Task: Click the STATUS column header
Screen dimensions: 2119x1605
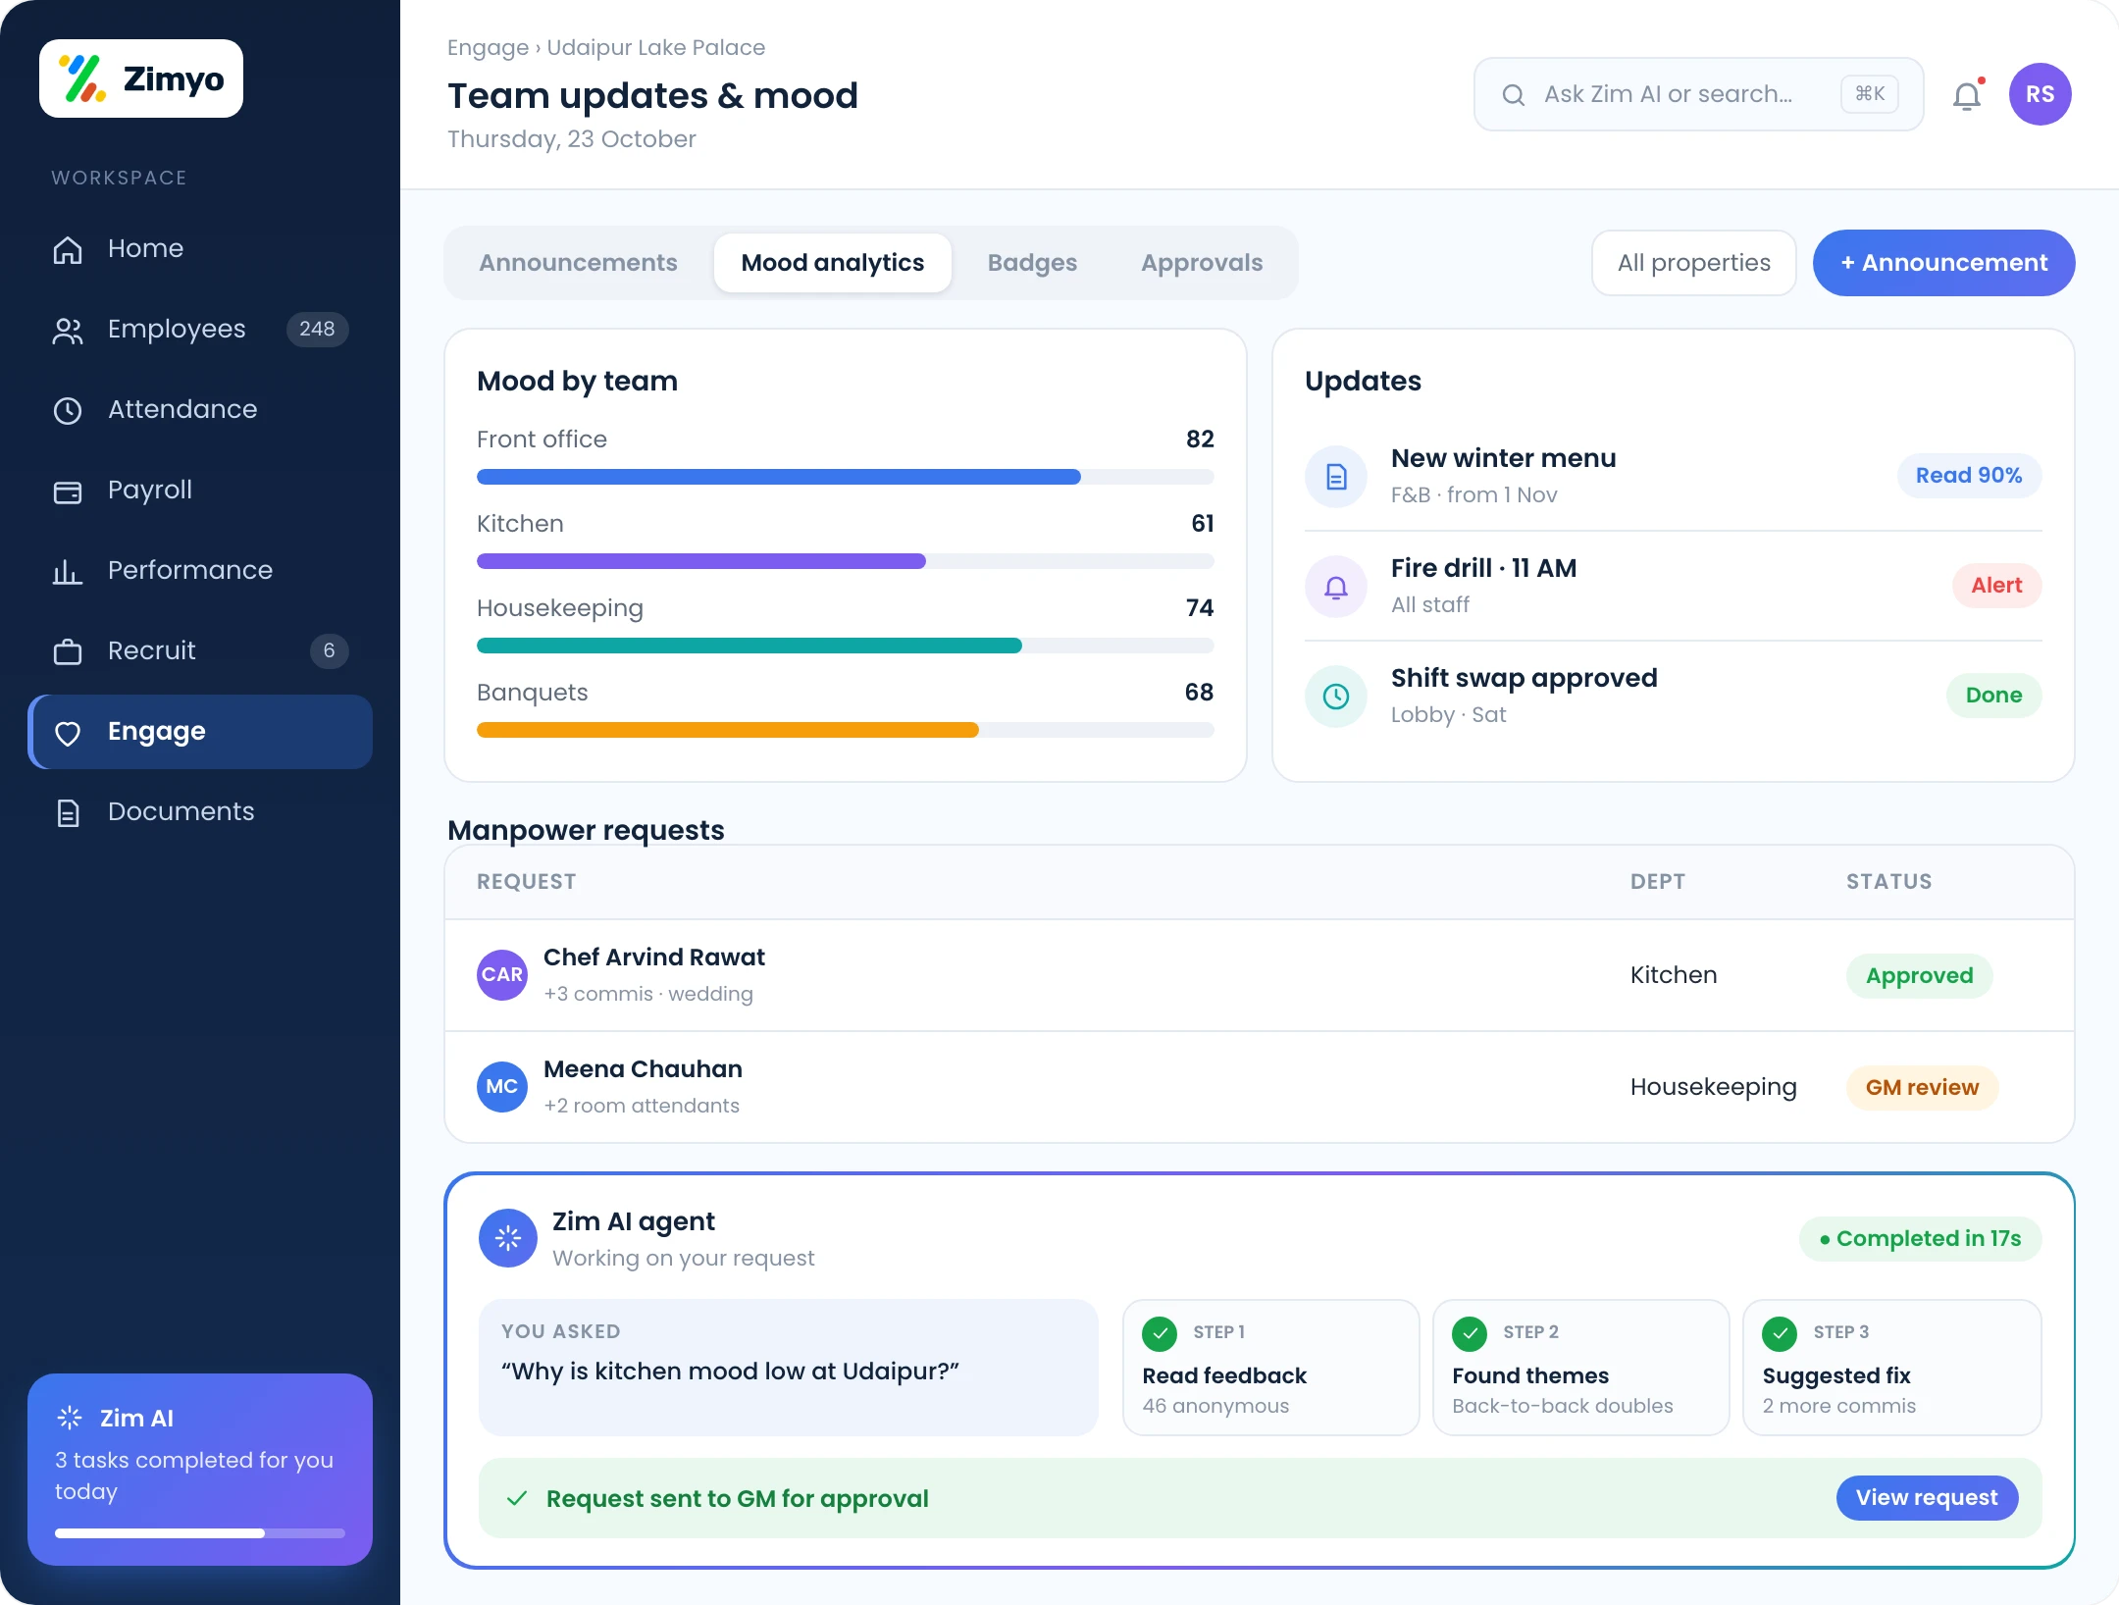Action: tap(1889, 882)
